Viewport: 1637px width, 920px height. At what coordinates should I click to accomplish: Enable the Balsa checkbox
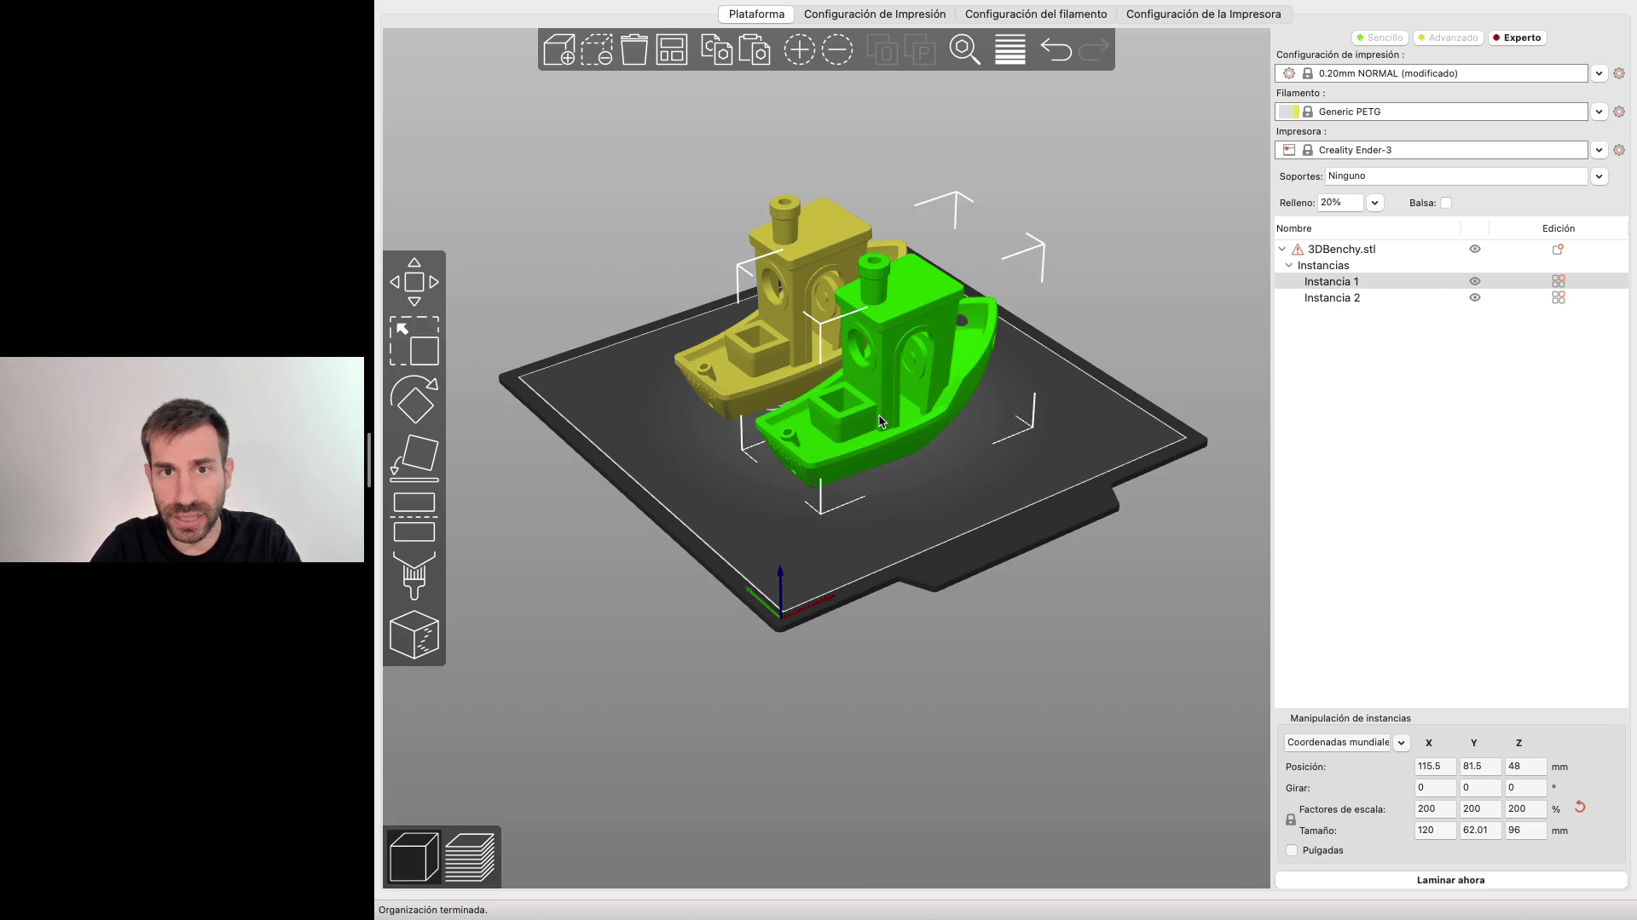click(1446, 203)
